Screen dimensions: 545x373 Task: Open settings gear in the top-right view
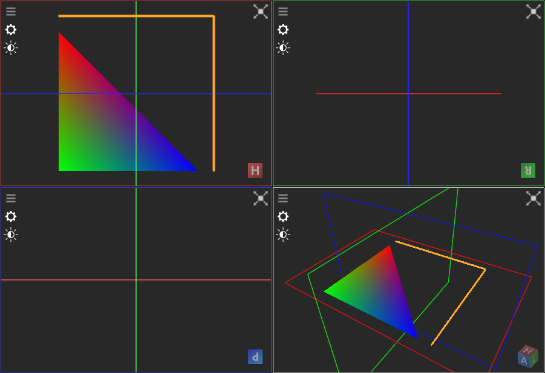(283, 30)
